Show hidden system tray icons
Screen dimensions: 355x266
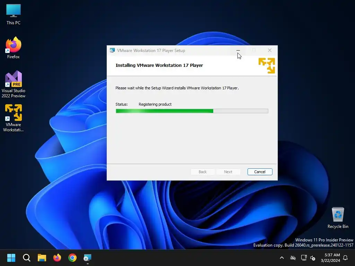(282, 258)
